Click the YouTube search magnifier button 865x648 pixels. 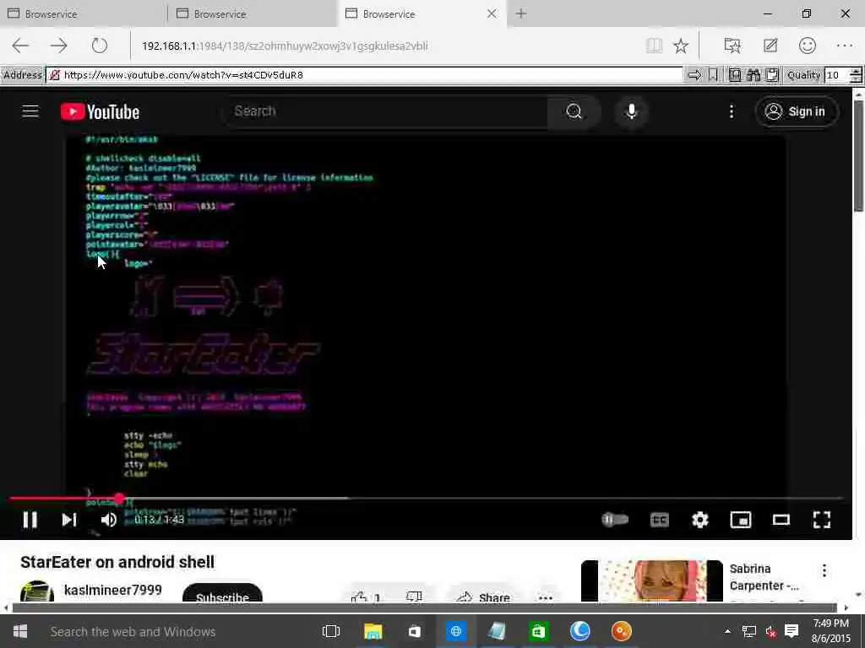pos(574,111)
